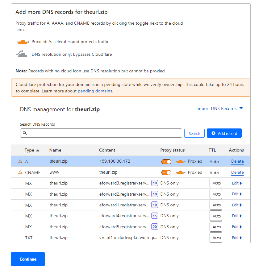Viewport: 267px width, 272px height.
Task: Click the TXT type cell
Action: (29, 238)
